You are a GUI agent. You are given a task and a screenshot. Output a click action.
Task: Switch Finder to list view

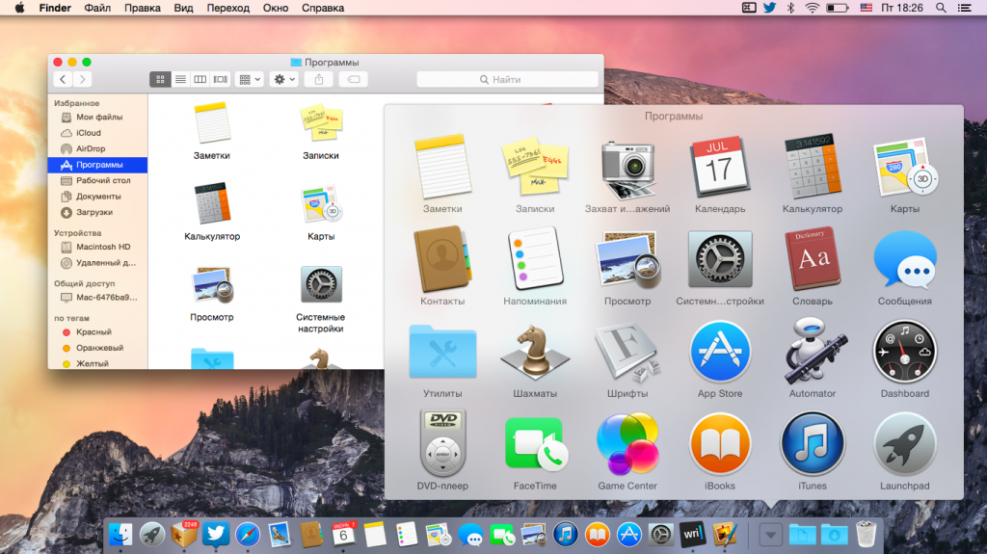coord(180,79)
